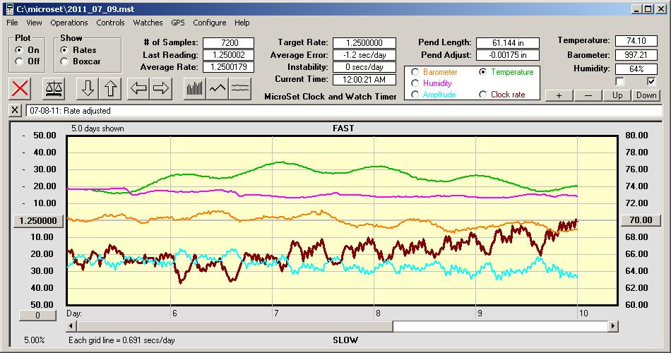The height and width of the screenshot is (353, 671).
Task: Untick the checked box under Humidity
Action: click(651, 81)
